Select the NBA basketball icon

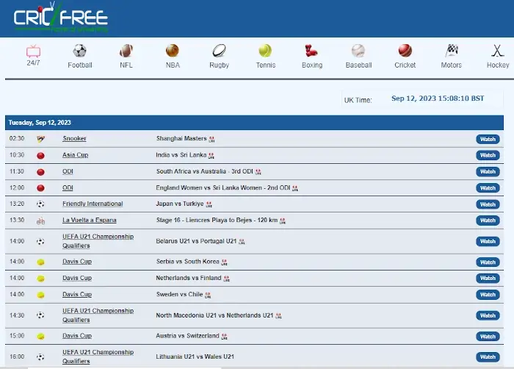tap(173, 51)
